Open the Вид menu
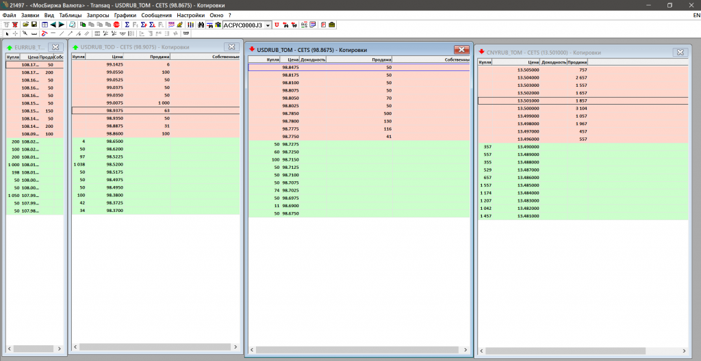Image resolution: width=701 pixels, height=361 pixels. pos(49,15)
